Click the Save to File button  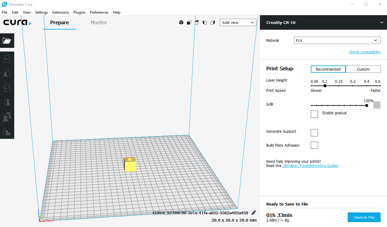(364, 217)
